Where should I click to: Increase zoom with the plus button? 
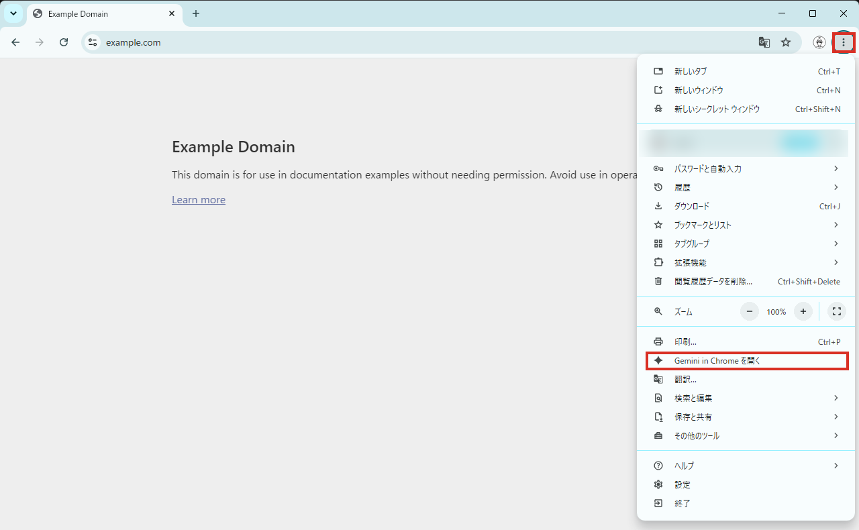click(x=803, y=311)
